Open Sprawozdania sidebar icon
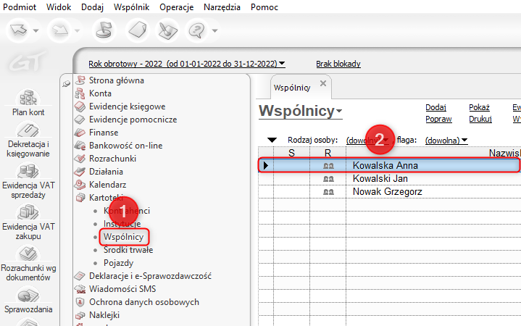The image size is (521, 326). pos(28,301)
